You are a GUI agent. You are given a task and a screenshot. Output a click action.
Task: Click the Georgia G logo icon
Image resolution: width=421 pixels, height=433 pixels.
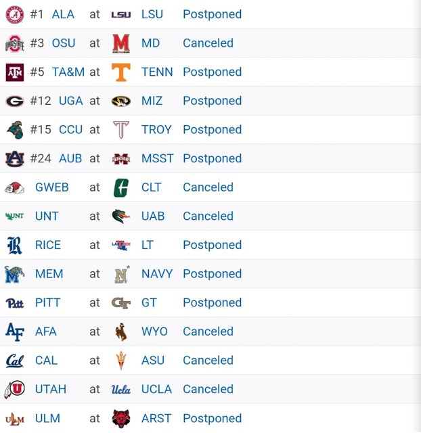tap(14, 101)
